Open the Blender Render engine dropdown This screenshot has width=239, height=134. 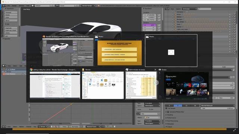pyautogui.click(x=88, y=6)
